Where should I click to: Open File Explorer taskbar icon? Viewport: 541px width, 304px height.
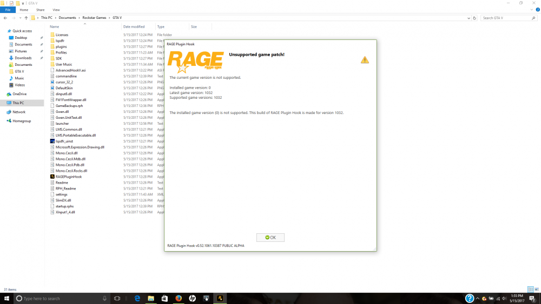click(151, 299)
